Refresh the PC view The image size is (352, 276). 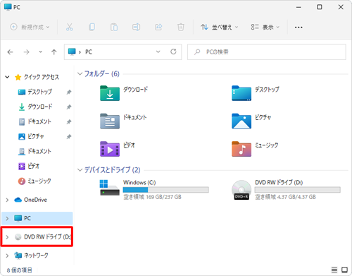click(x=173, y=52)
